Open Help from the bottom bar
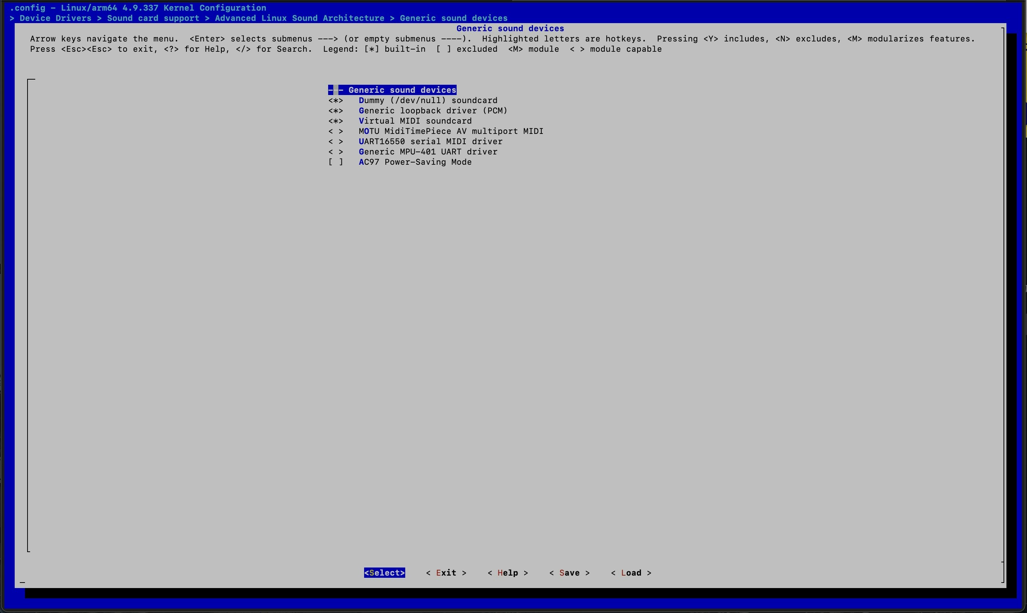 pos(508,573)
